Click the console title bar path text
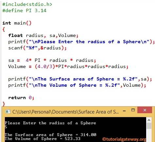 (65, 112)
